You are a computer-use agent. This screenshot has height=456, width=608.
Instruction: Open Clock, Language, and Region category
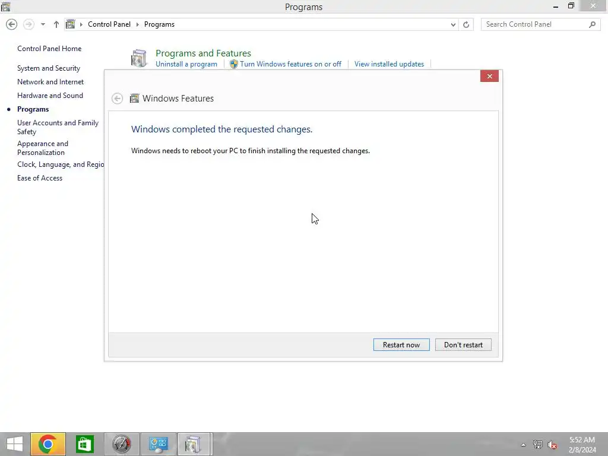[x=61, y=164]
